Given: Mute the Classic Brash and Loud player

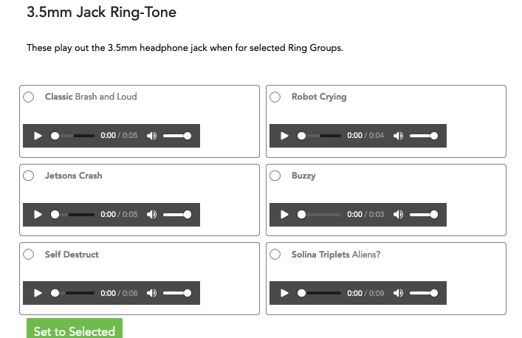Looking at the screenshot, I should 152,136.
